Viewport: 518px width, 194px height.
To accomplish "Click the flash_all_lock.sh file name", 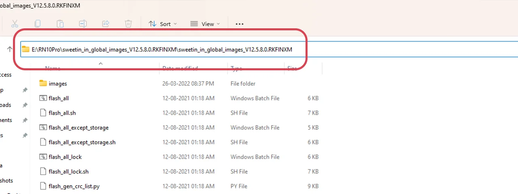I will pyautogui.click(x=68, y=171).
